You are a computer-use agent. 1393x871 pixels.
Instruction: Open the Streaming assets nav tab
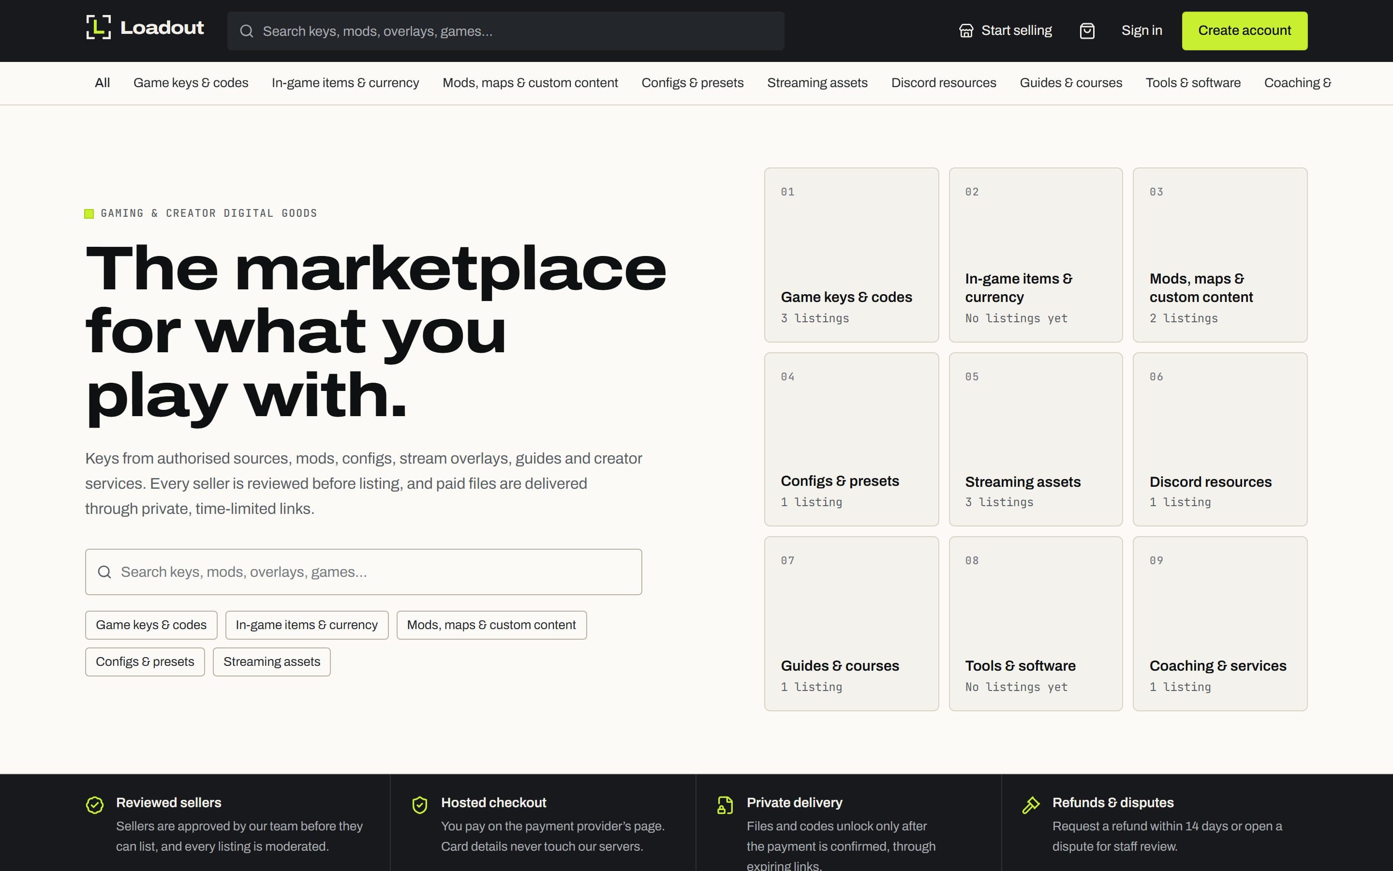coord(817,83)
